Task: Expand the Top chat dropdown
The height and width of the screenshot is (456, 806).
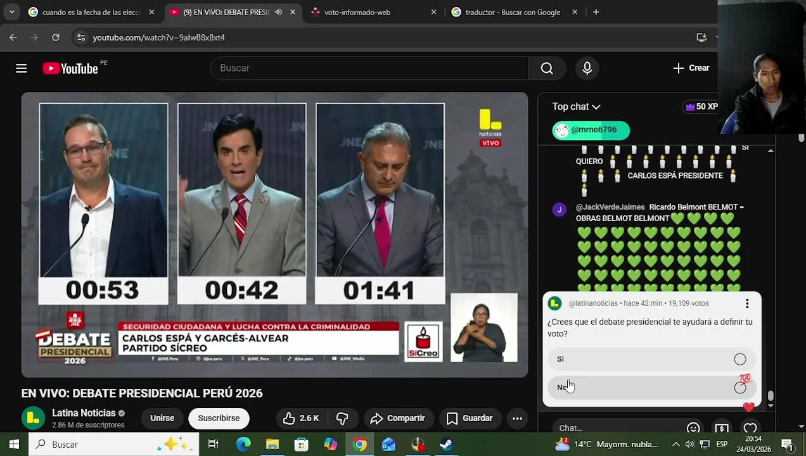Action: point(576,107)
